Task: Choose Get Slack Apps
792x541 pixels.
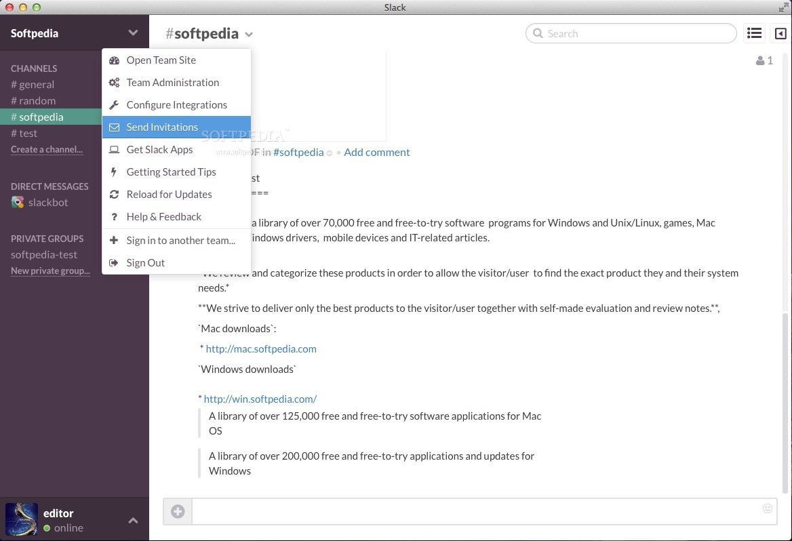Action: click(176, 150)
